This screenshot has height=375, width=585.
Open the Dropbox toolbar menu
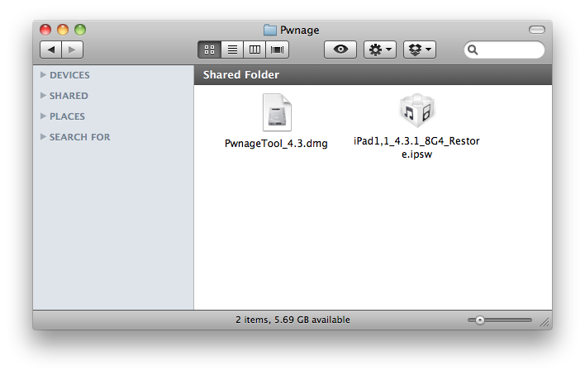[x=419, y=50]
